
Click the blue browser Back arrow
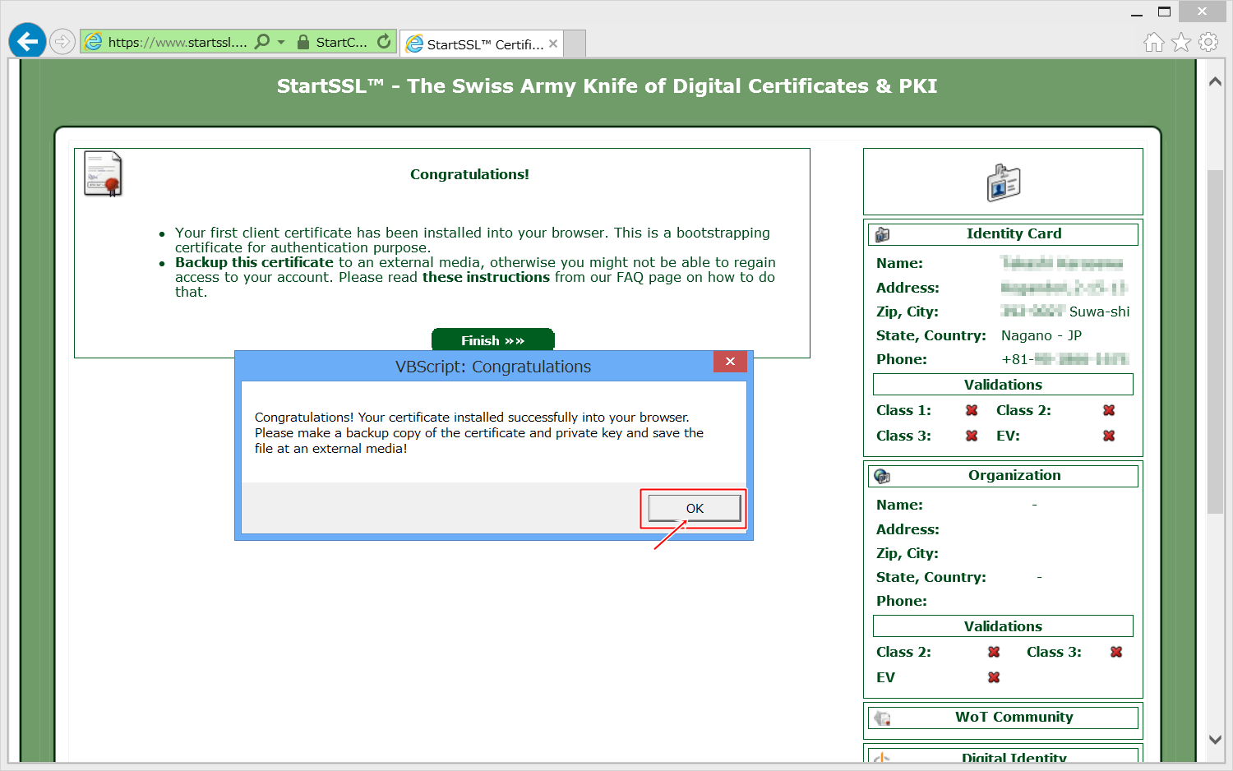[27, 41]
